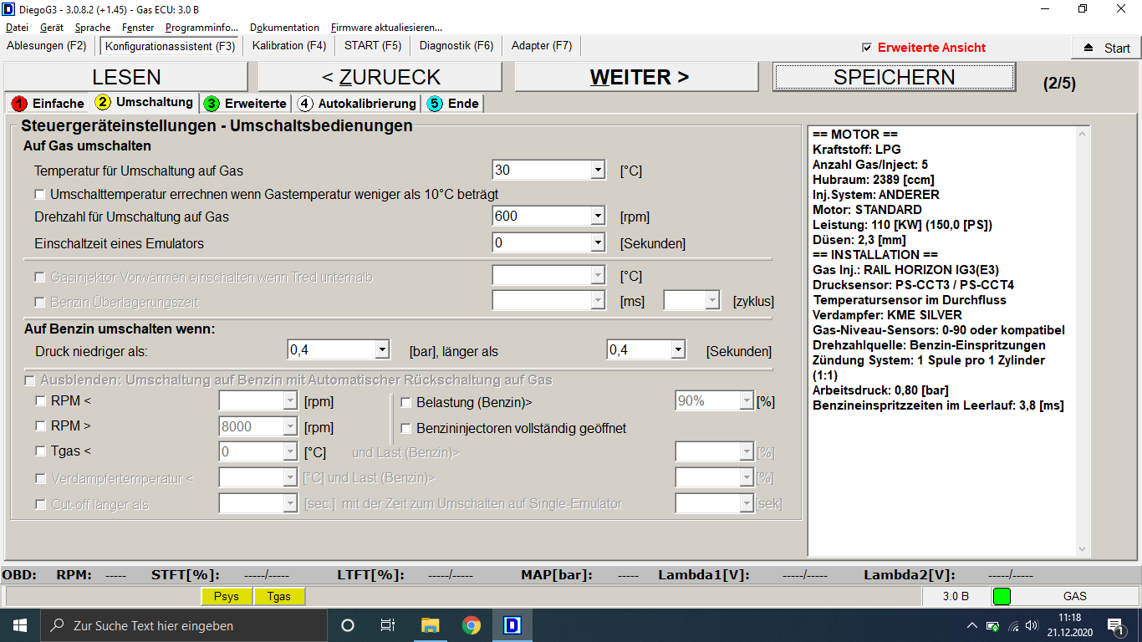Image resolution: width=1142 pixels, height=642 pixels.
Task: Open the Adapter (F7) section
Action: point(542,46)
